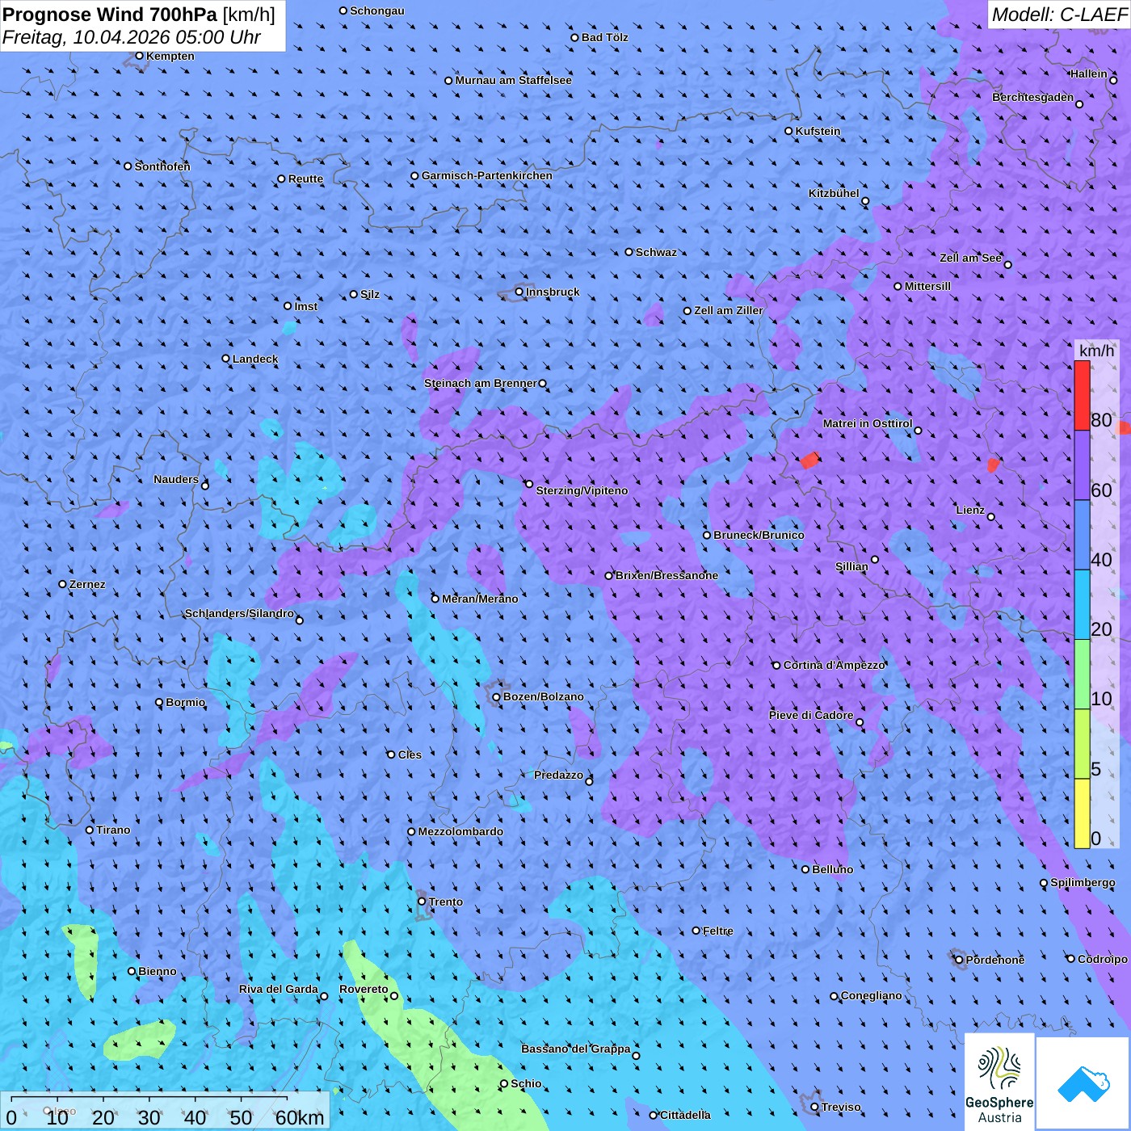Viewport: 1131px width, 1131px height.
Task: Click the Treviso city label
Action: point(841,1107)
